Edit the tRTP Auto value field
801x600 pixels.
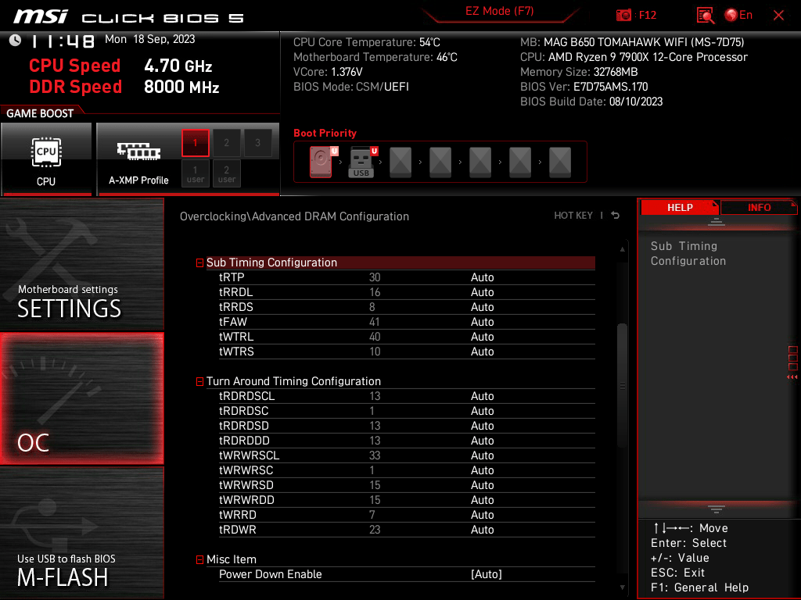click(482, 277)
